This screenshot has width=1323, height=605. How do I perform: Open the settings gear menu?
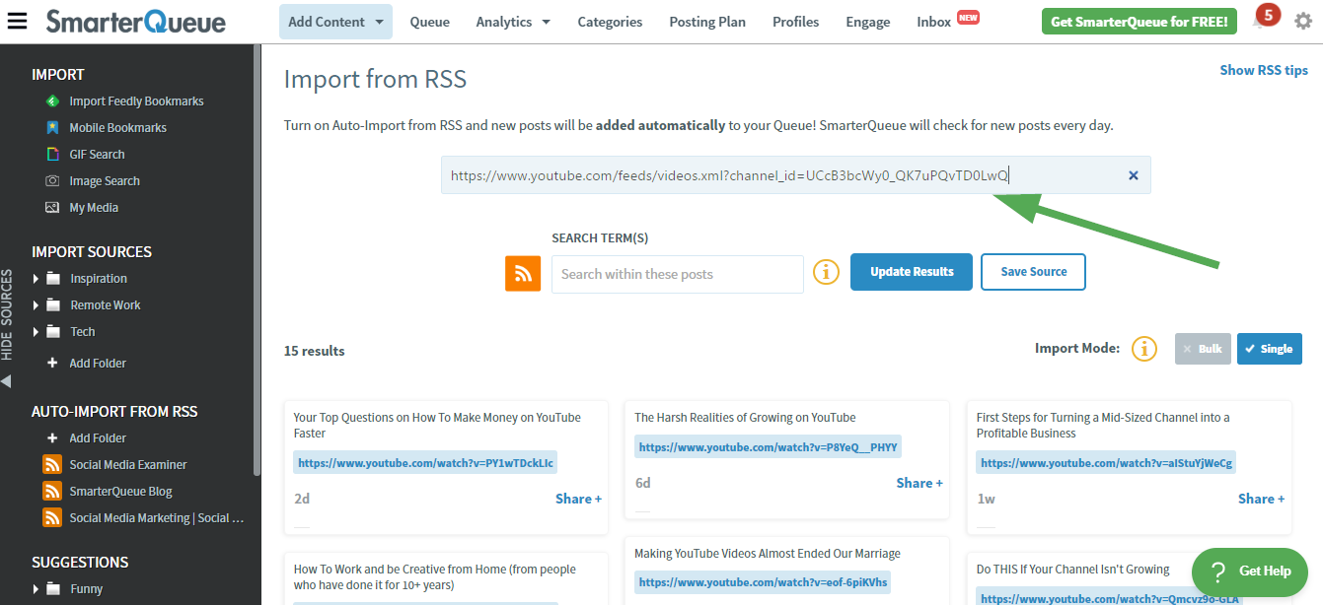[1303, 21]
